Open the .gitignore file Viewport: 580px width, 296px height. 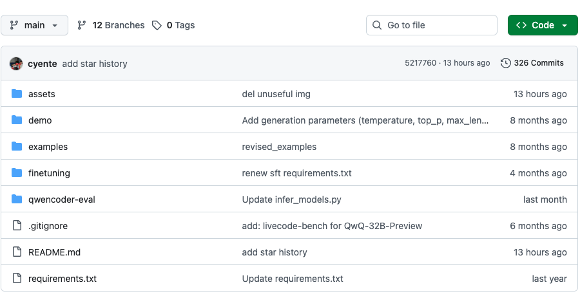click(x=48, y=226)
